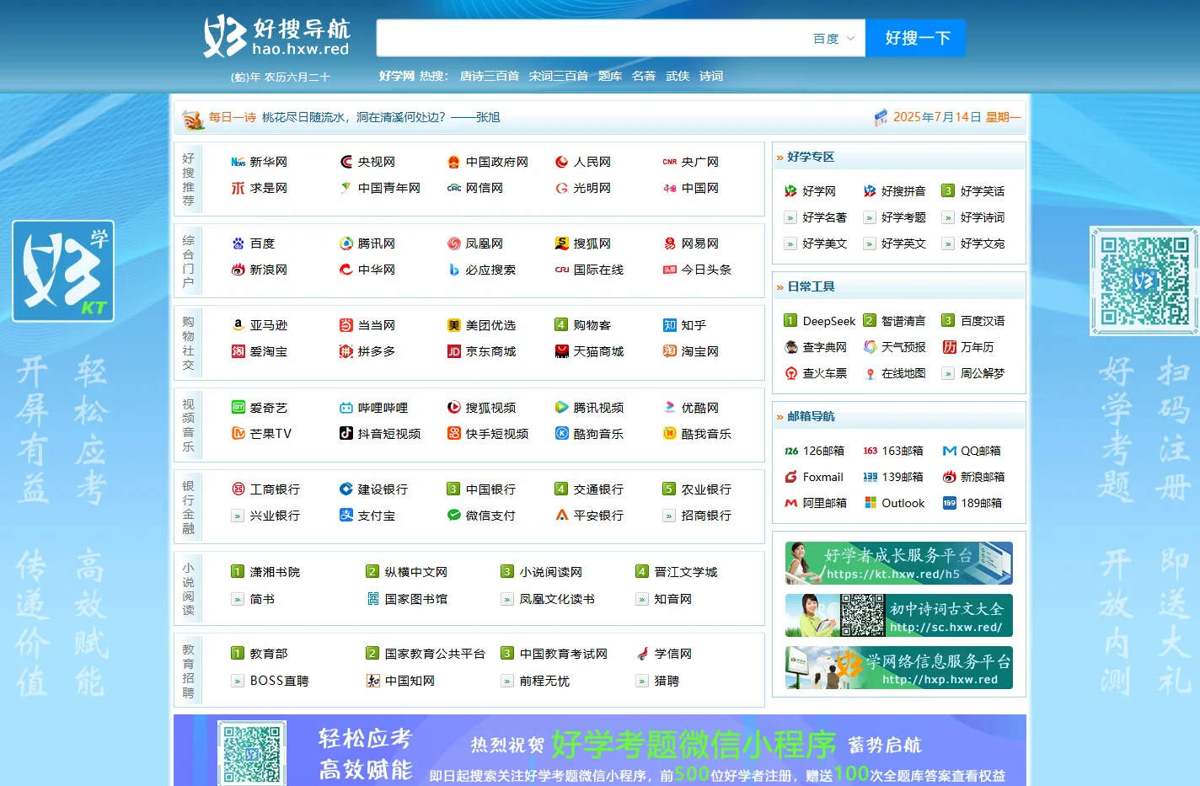
Task: Click the 中国政府网 emblem icon
Action: coord(454,162)
